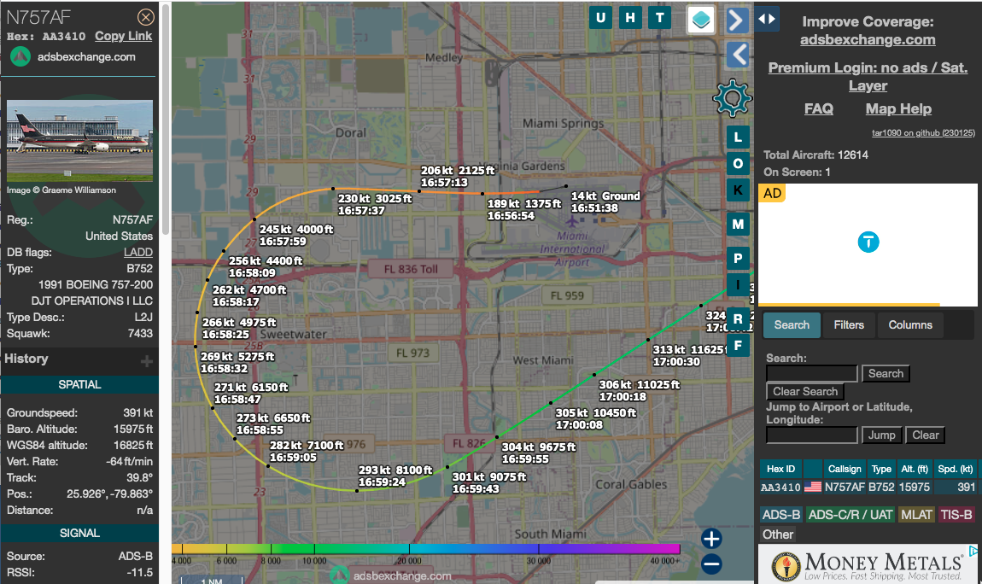The width and height of the screenshot is (982, 584).
Task: Sort table by Callsign column
Action: coord(845,469)
